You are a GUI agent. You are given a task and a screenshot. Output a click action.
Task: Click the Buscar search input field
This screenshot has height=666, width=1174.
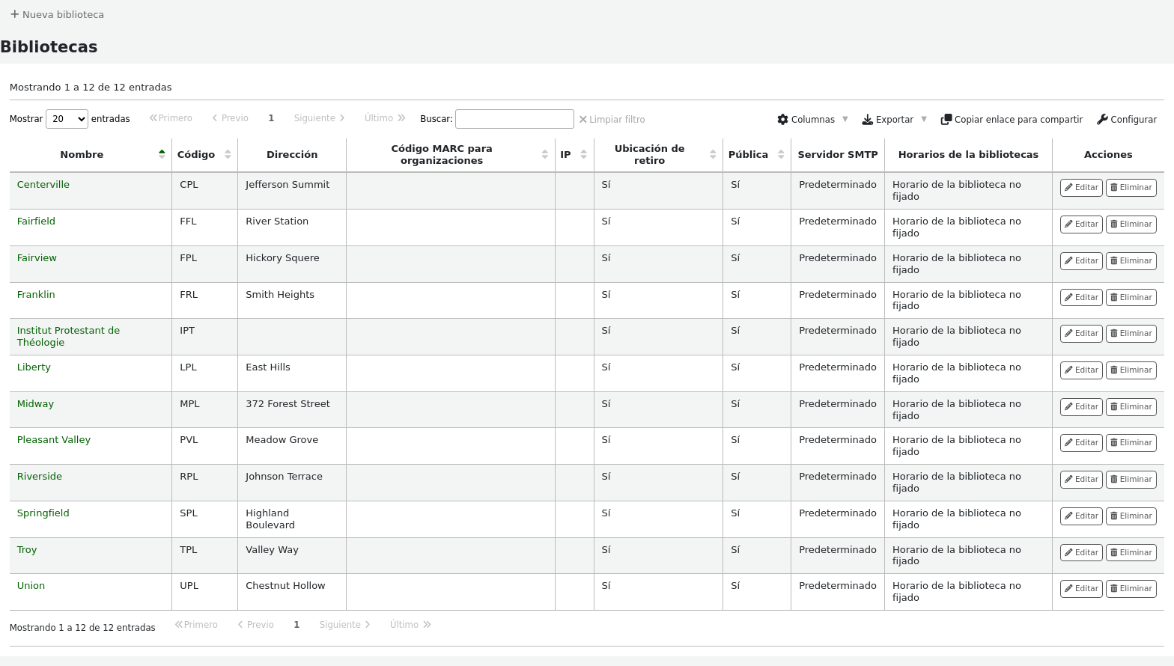click(514, 119)
